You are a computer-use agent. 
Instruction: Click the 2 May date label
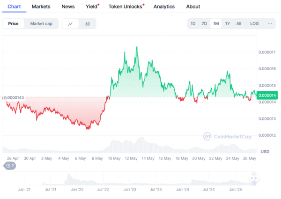click(46, 159)
